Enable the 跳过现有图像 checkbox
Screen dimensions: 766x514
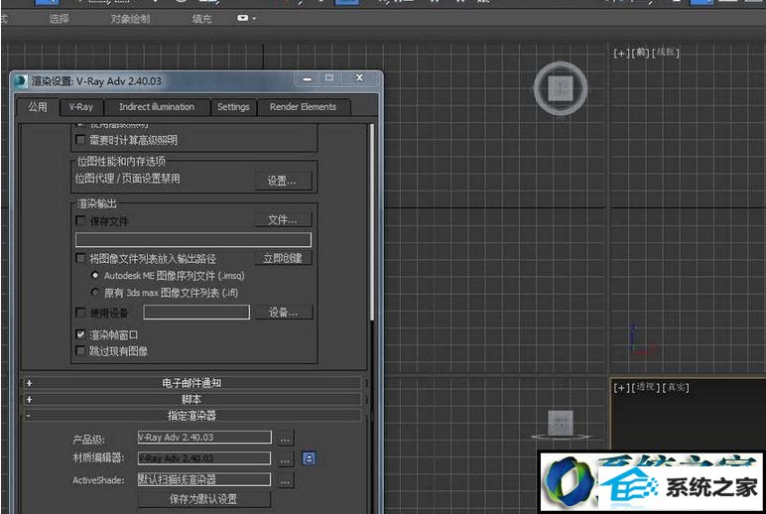tap(81, 351)
